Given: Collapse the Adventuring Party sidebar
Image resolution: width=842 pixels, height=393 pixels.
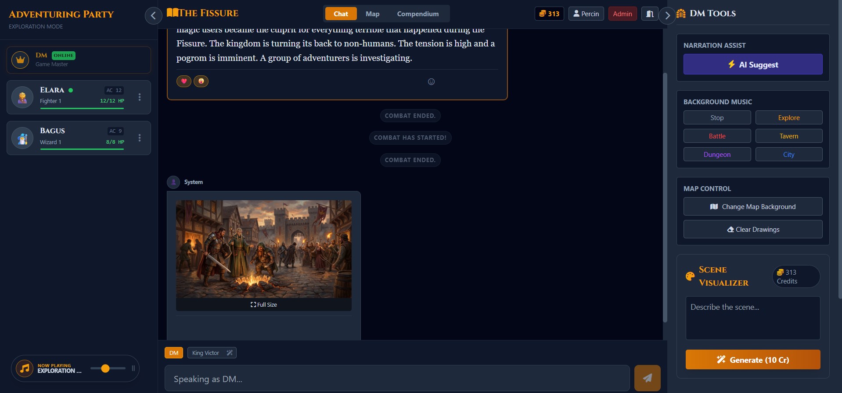Looking at the screenshot, I should [153, 16].
